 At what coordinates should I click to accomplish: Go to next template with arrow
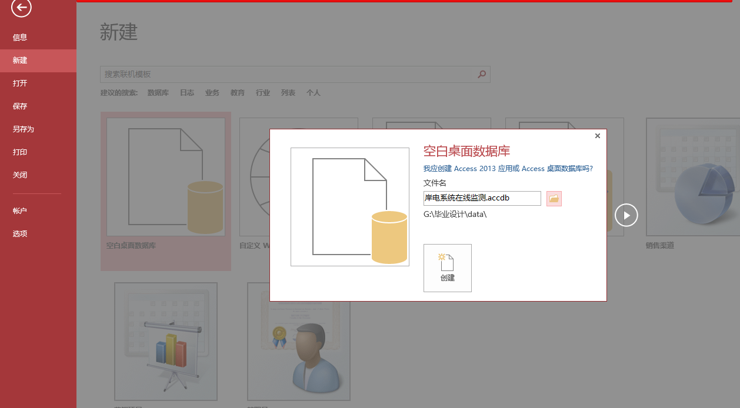coord(626,215)
